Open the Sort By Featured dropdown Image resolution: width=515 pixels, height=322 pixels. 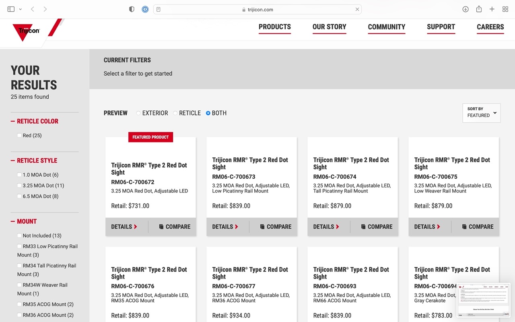(482, 113)
